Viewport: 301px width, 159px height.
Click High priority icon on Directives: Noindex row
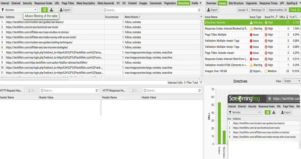pyautogui.click(x=266, y=23)
